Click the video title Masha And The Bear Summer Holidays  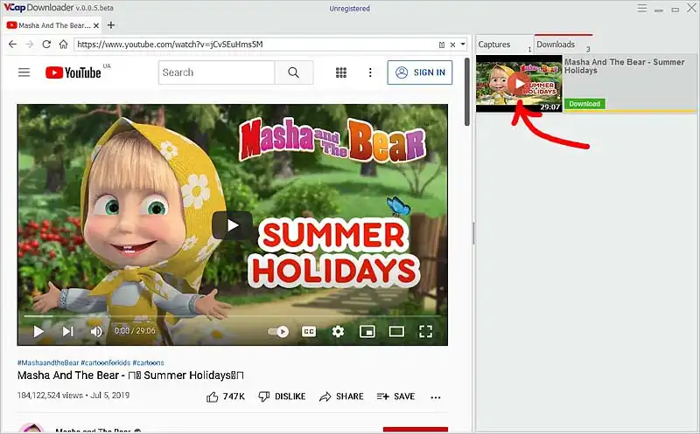pos(130,375)
